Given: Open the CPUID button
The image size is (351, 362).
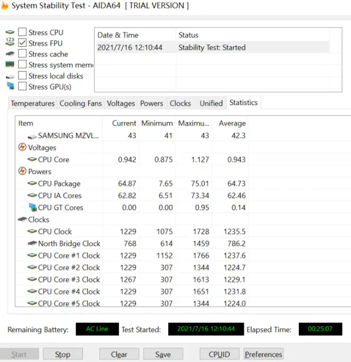Looking at the screenshot, I should 219,354.
